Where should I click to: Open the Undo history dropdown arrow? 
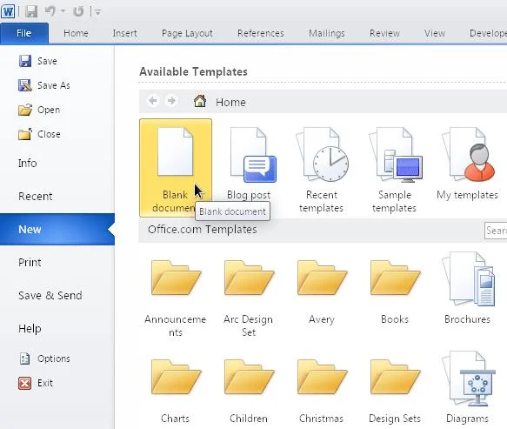(x=63, y=11)
